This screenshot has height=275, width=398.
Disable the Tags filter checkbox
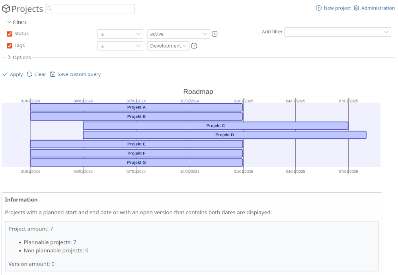(10, 45)
